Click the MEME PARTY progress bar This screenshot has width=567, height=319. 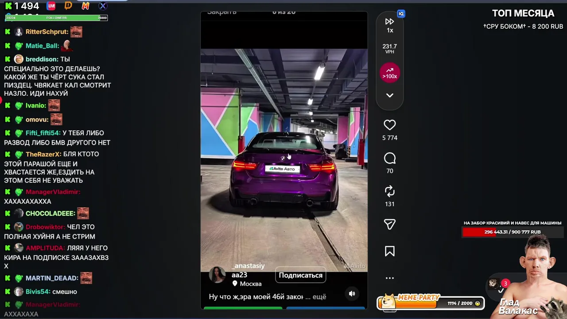431,303
